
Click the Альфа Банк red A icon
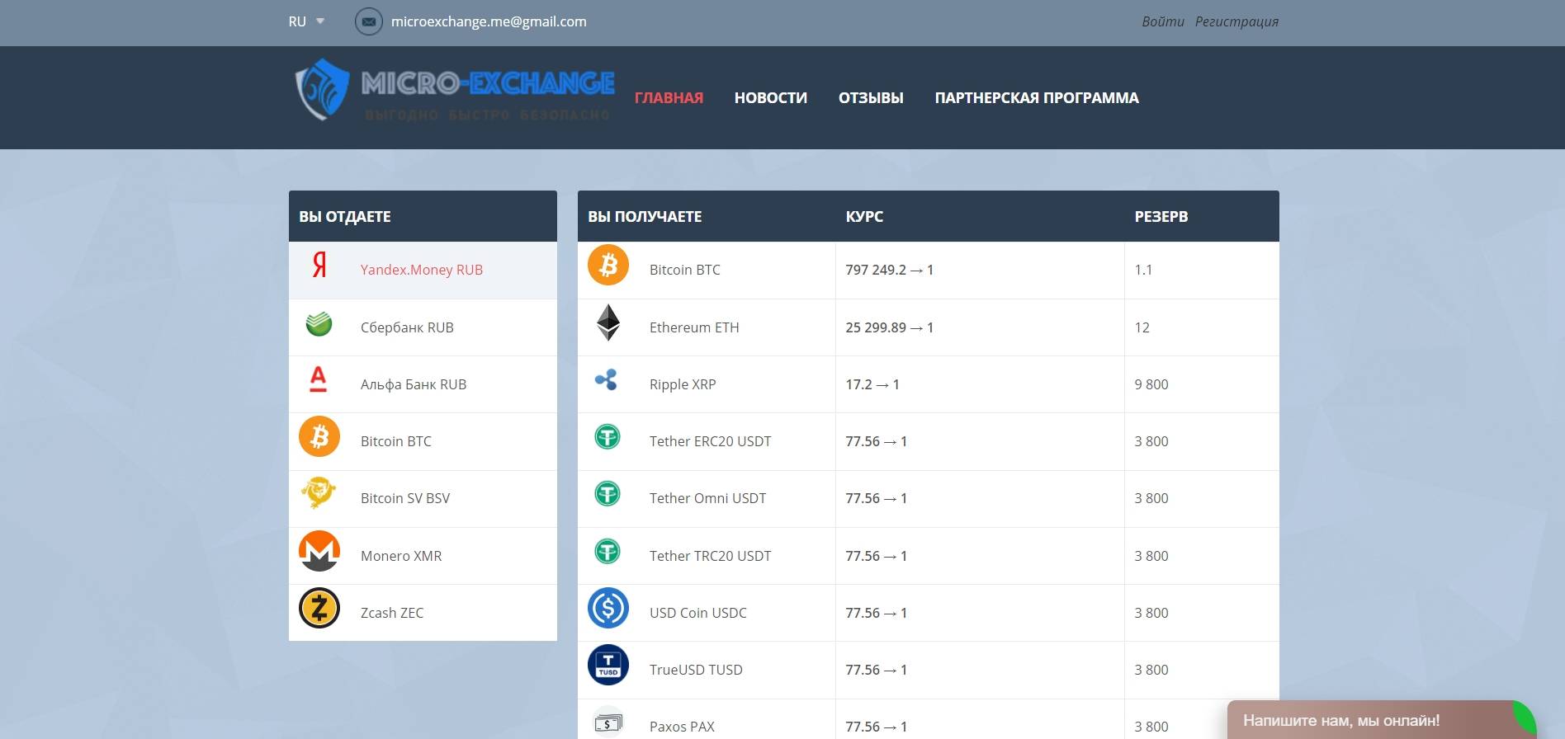[x=318, y=379]
